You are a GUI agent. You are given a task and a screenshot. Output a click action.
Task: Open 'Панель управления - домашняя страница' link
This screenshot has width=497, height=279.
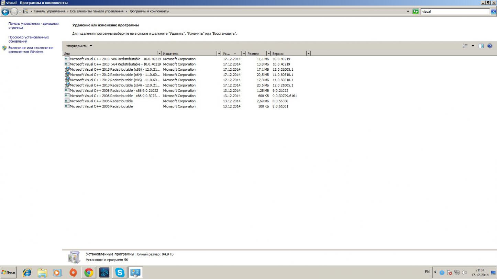(x=33, y=26)
